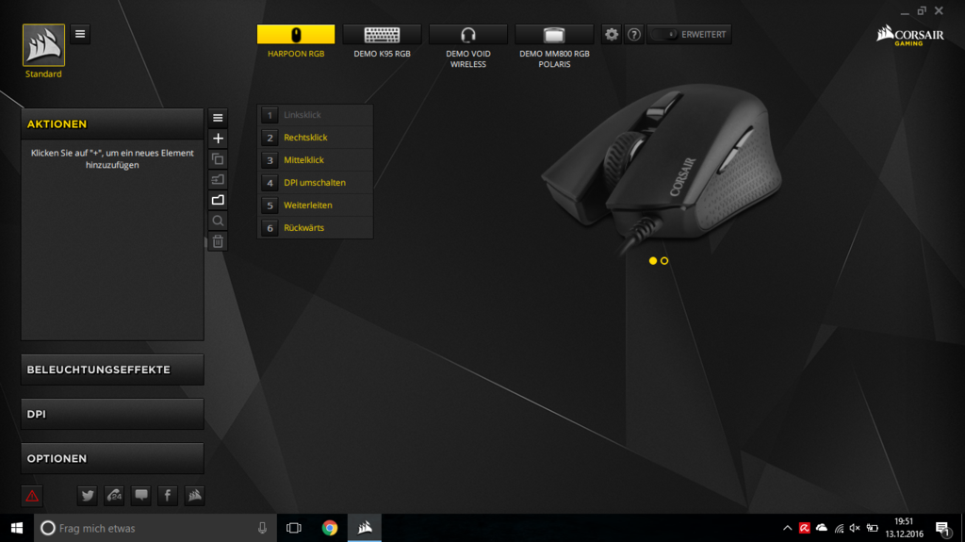Image resolution: width=965 pixels, height=542 pixels.
Task: Select the Standard profile sail icon
Action: pyautogui.click(x=43, y=45)
